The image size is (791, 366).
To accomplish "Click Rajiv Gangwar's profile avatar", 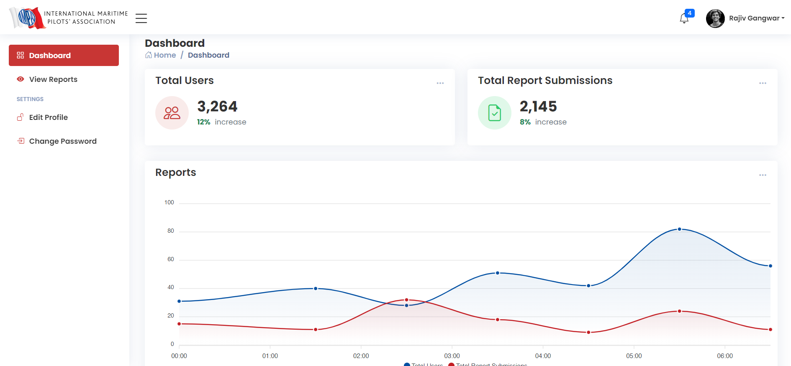I will [x=715, y=18].
